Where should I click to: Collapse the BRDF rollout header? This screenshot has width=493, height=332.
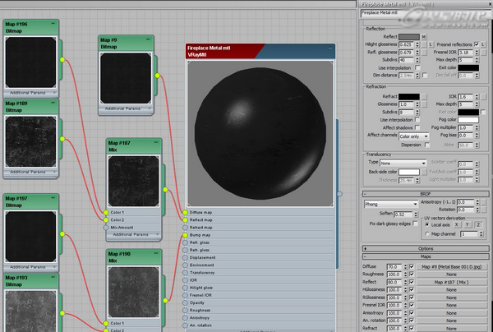tap(426, 194)
